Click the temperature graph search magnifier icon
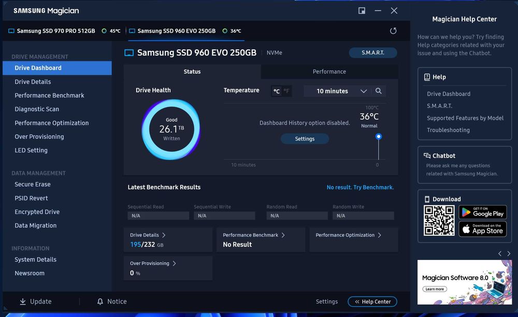The height and width of the screenshot is (317, 518). pos(379,91)
